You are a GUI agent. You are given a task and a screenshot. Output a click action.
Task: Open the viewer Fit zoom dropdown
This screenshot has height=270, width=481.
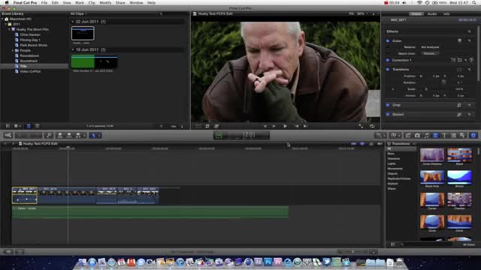tap(358, 13)
